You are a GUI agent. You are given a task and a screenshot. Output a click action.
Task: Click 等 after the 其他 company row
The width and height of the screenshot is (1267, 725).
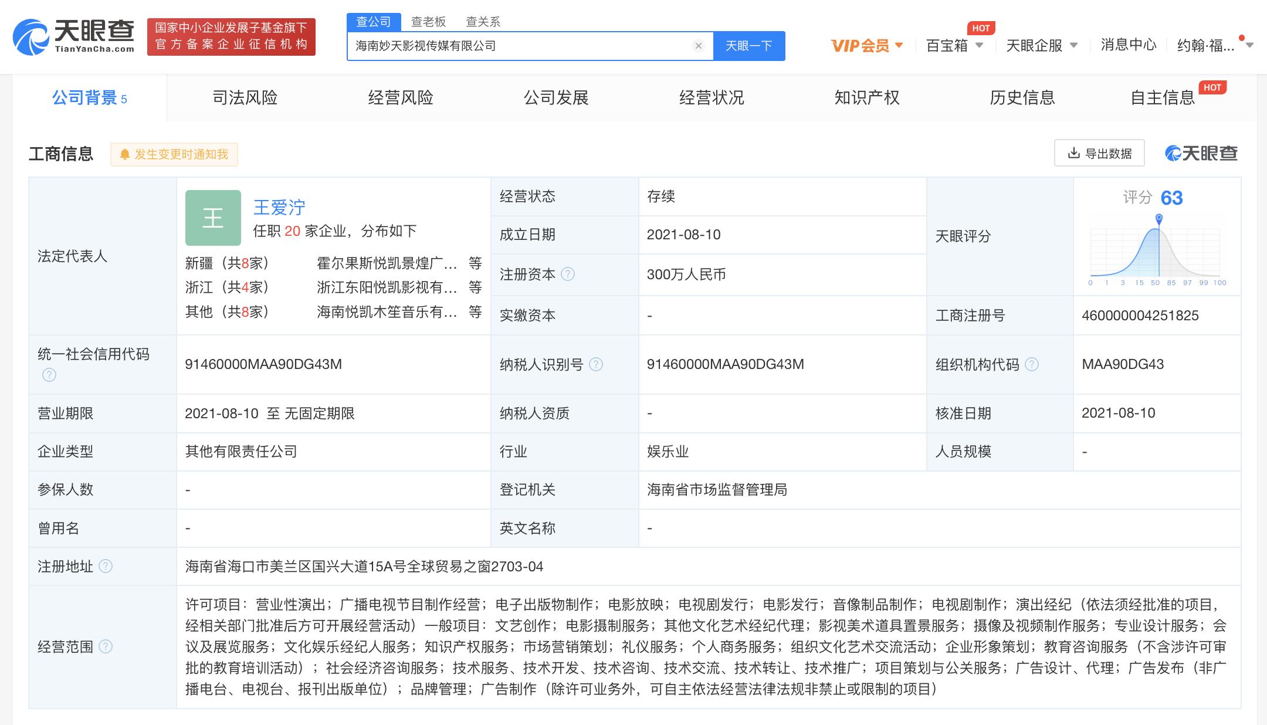pyautogui.click(x=475, y=312)
